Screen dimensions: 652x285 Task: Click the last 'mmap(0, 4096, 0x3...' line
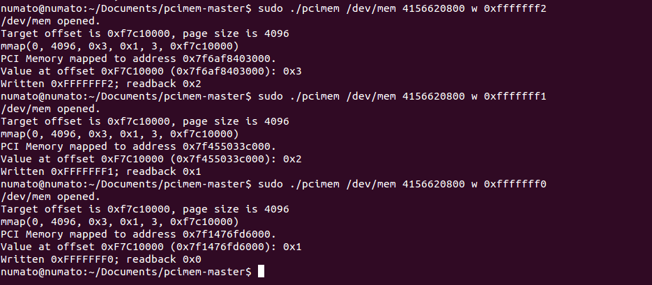tap(120, 222)
